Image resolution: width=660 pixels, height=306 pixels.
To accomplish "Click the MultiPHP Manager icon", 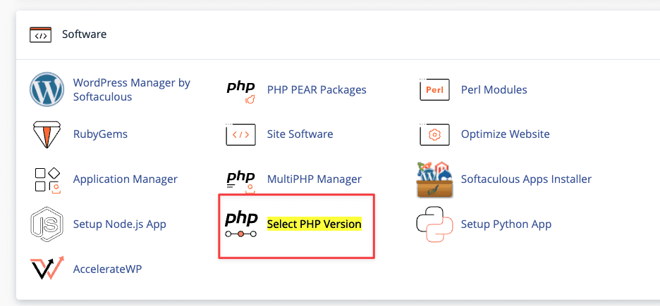I will click(241, 179).
